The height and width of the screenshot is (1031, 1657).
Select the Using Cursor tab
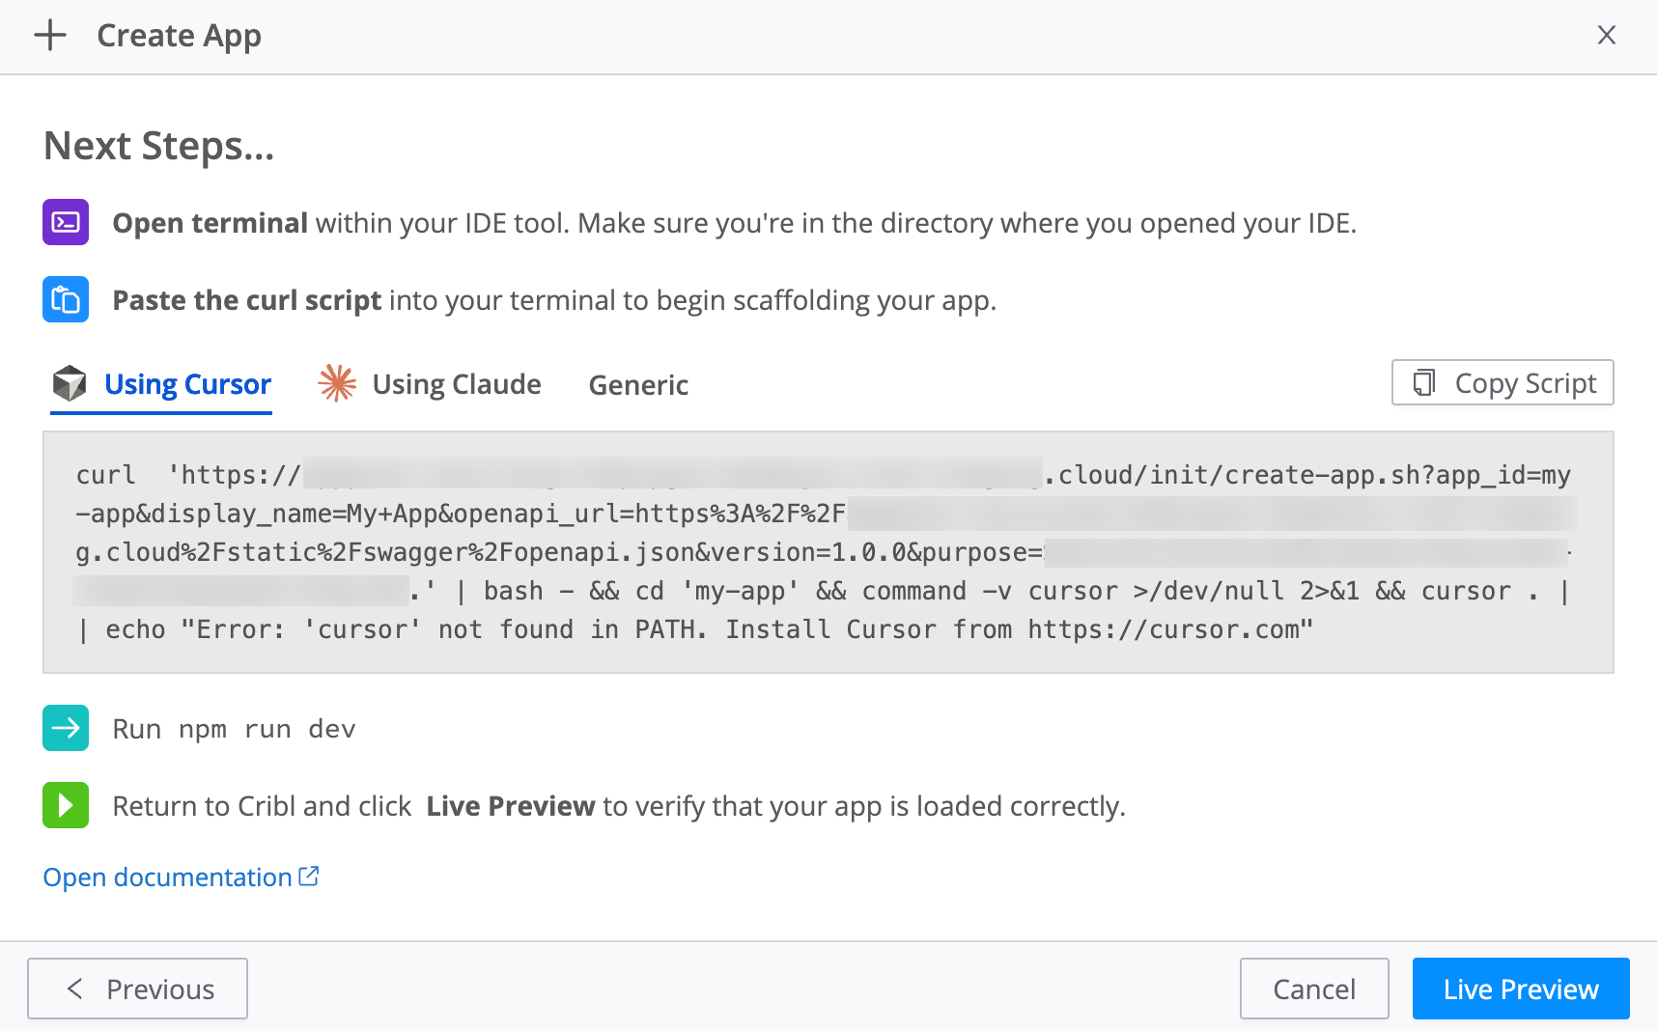pyautogui.click(x=161, y=385)
